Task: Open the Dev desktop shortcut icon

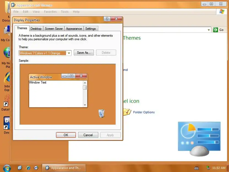Action: 7,123
